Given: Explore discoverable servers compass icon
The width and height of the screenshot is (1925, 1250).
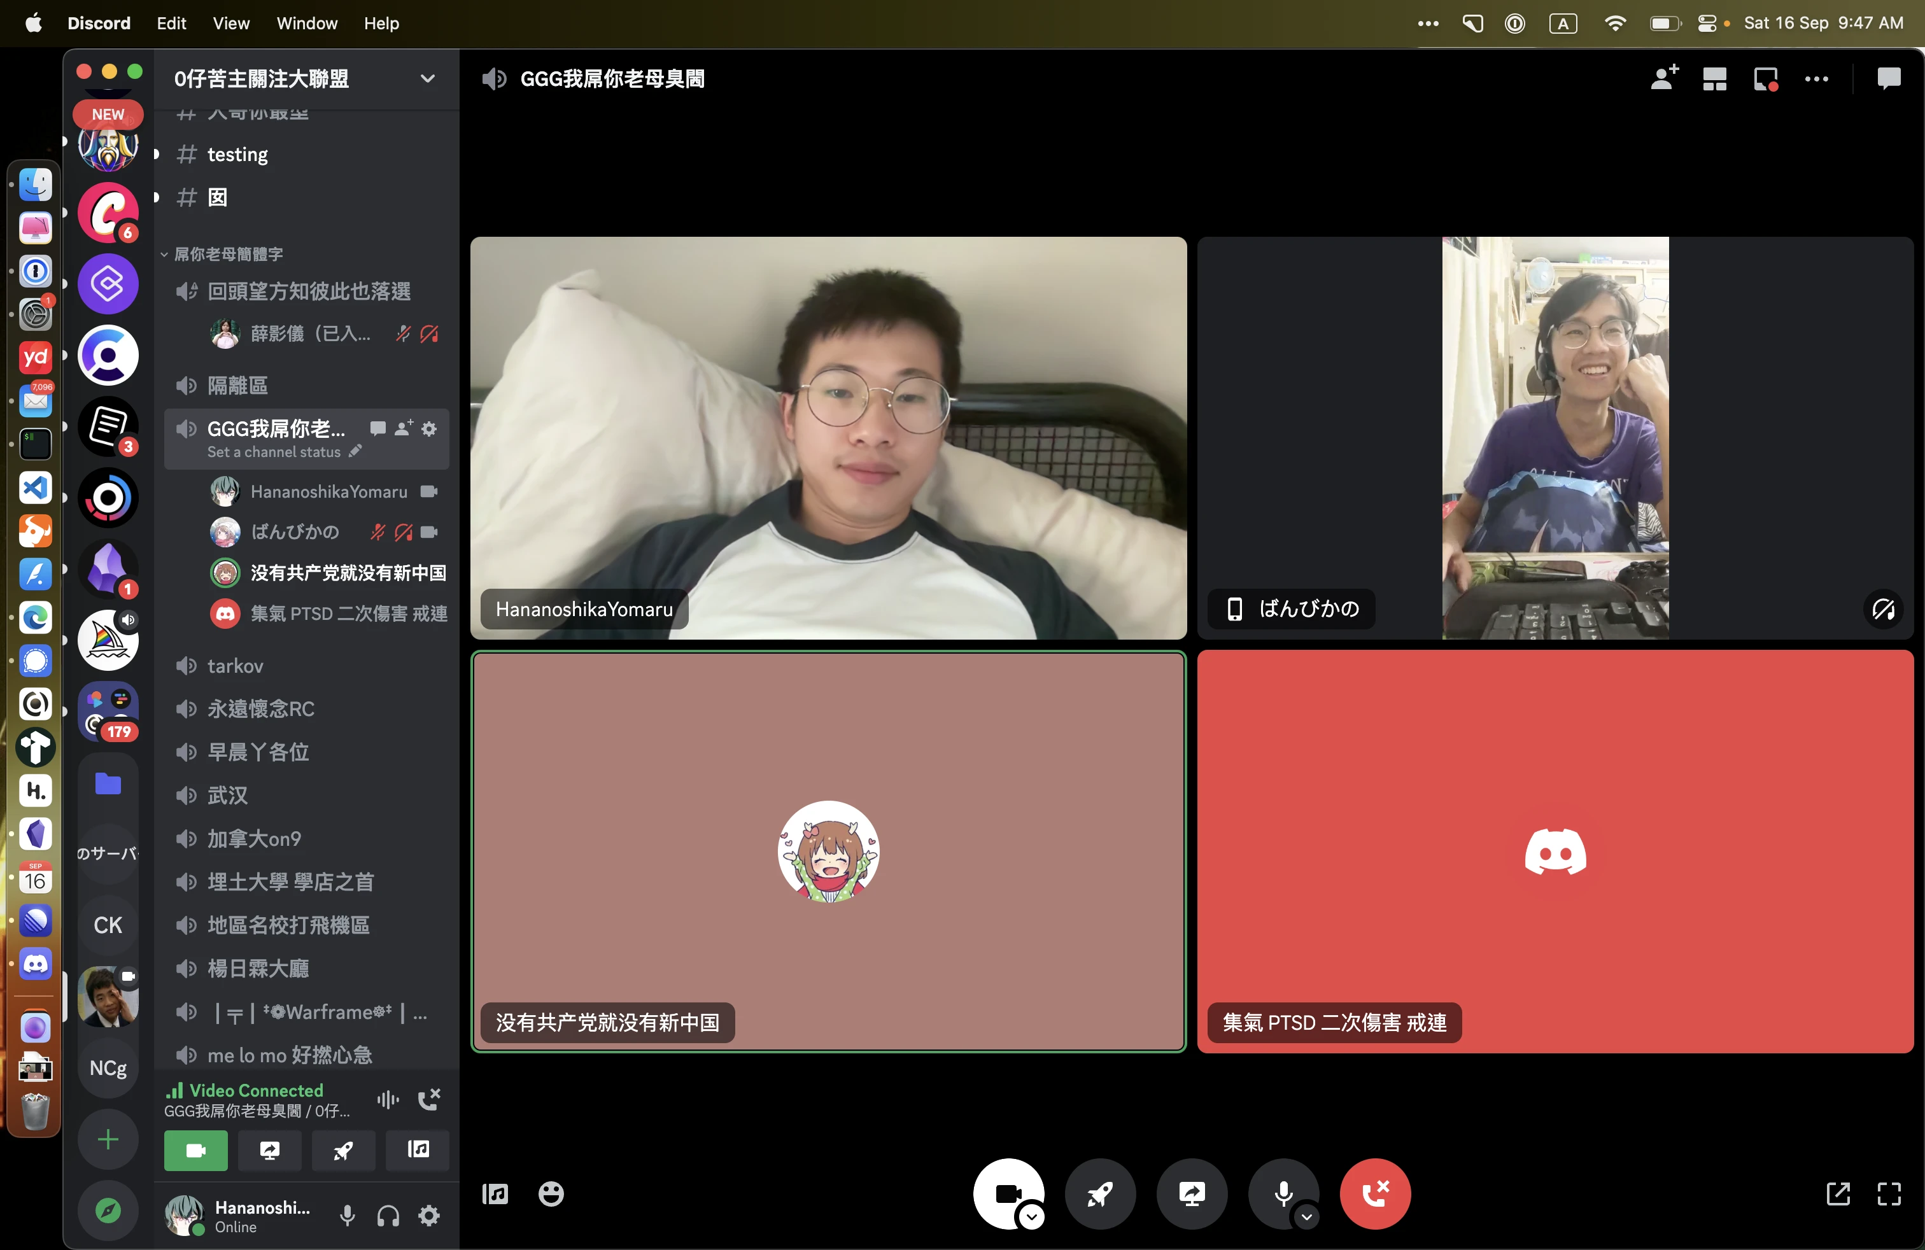Looking at the screenshot, I should [108, 1211].
